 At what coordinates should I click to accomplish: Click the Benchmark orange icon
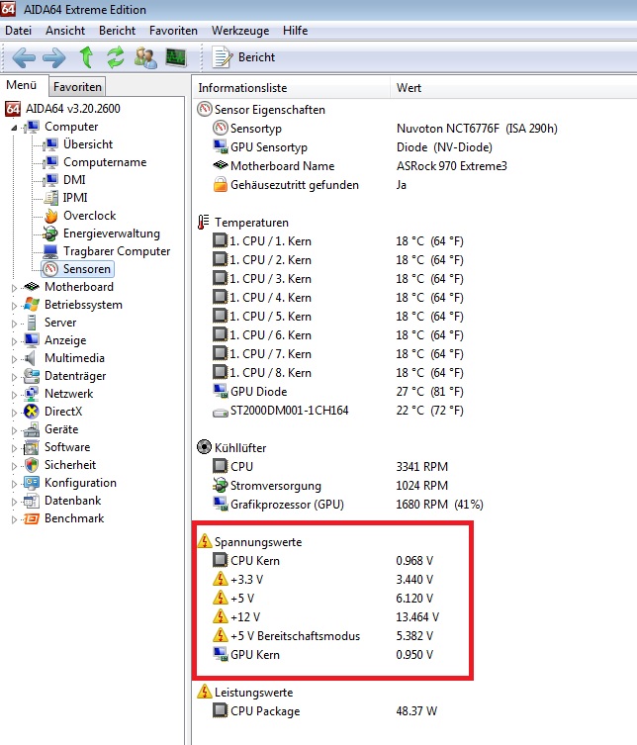coord(32,518)
